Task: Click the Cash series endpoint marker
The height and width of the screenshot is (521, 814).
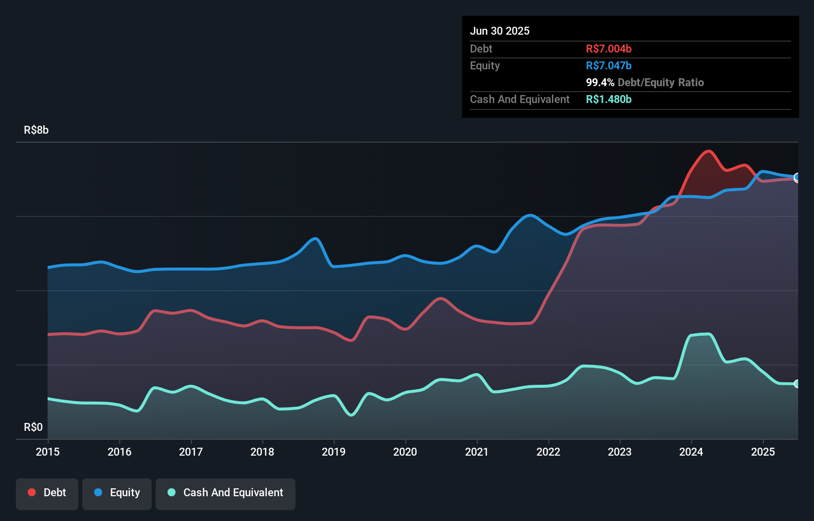Action: 797,383
